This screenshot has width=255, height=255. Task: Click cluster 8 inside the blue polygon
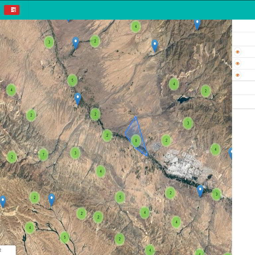(136, 141)
